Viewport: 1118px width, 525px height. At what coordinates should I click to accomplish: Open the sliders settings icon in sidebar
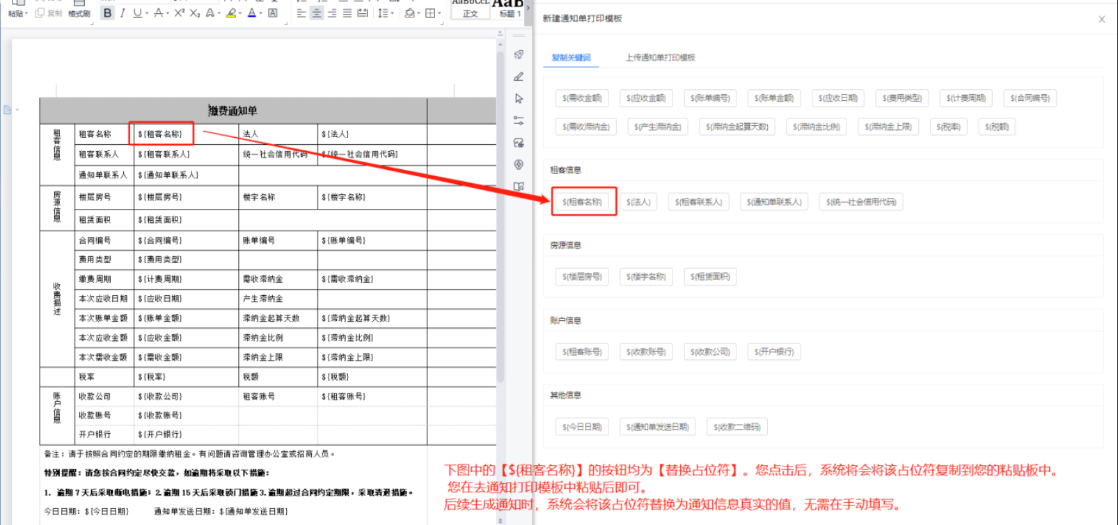[x=519, y=120]
